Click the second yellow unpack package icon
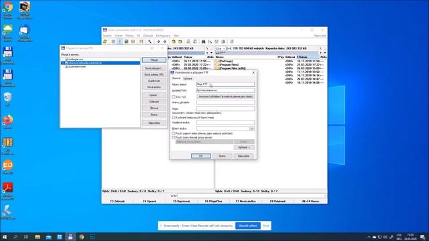Screen dimensions: 429x241 click(x=180, y=42)
